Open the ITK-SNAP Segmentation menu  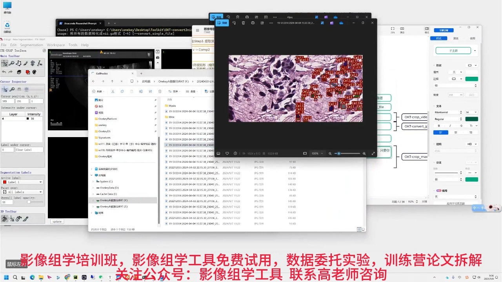tap(31, 45)
